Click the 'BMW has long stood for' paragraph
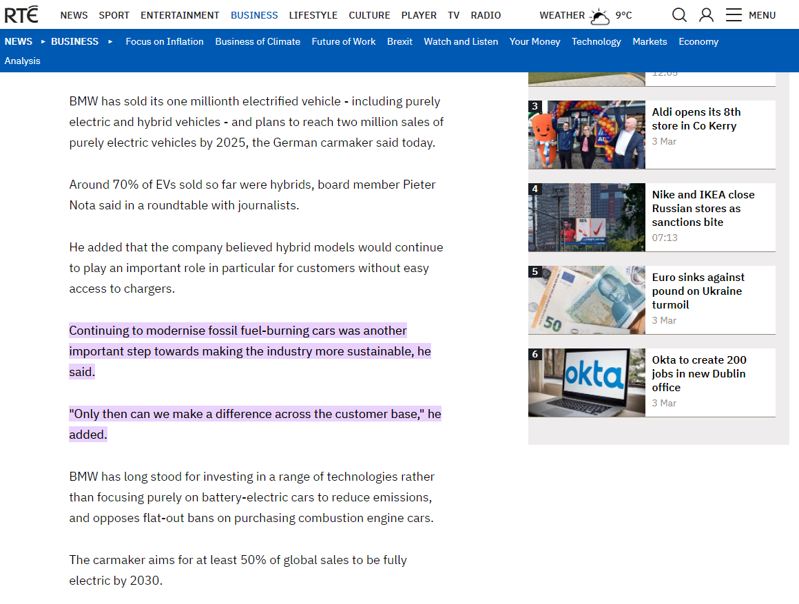The width and height of the screenshot is (799, 604). pos(251,497)
